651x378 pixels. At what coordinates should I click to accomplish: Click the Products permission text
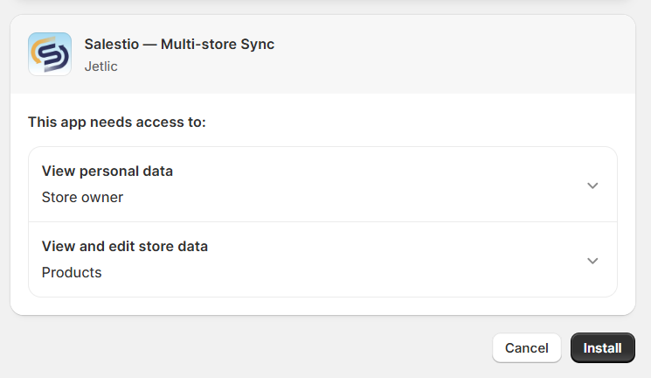click(72, 272)
